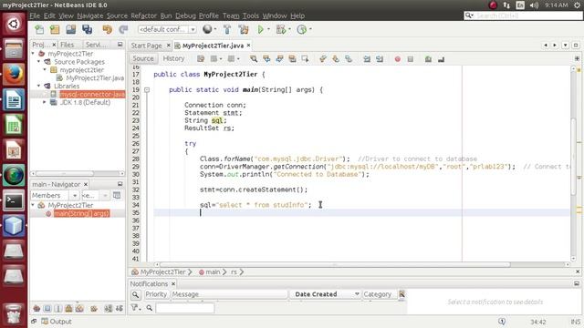584x328 pixels.
Task: Click the IDE Search field
Action: 523,15
